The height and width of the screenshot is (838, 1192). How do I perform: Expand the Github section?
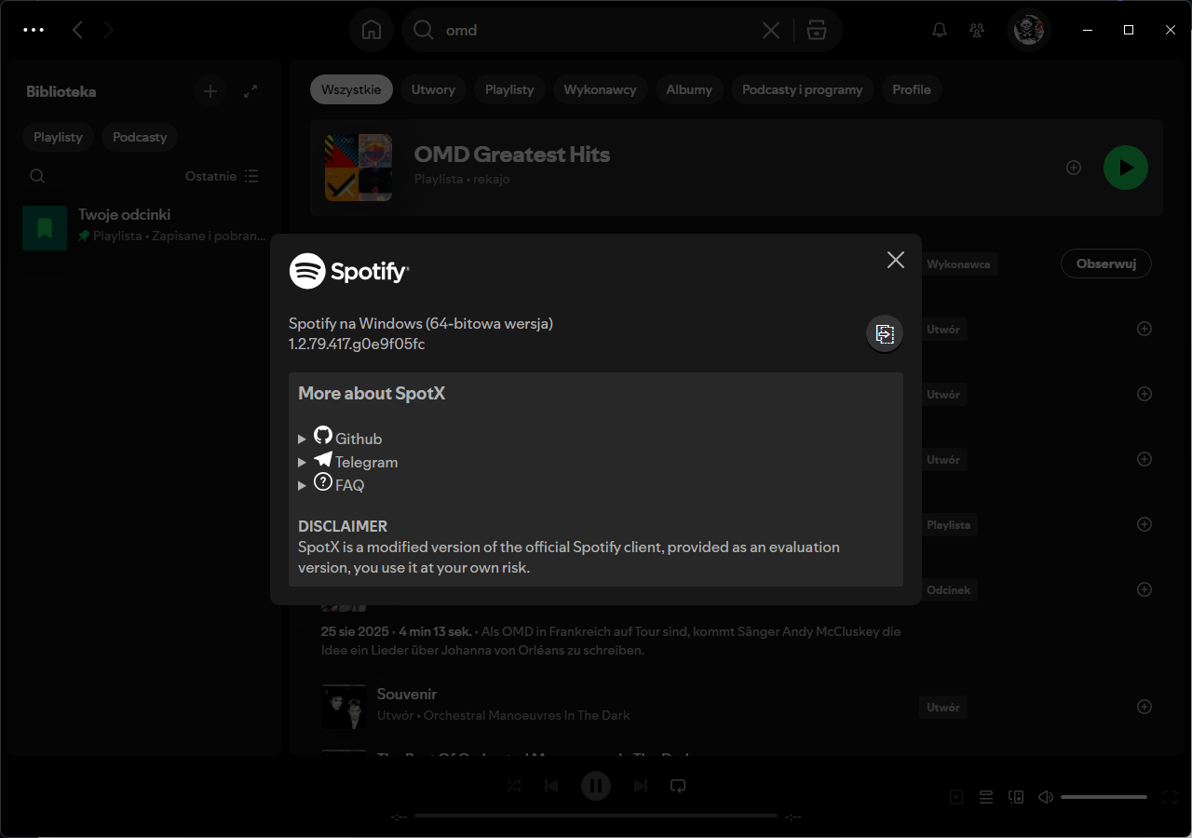point(340,438)
